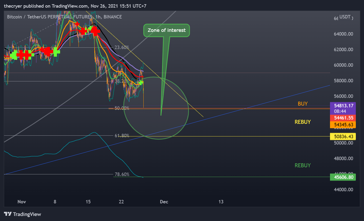Click the 61.80% Fibonacci level label

coord(122,136)
